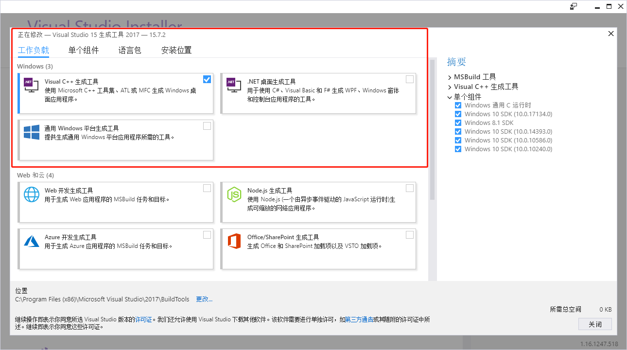Check the .NET 桌面生成工具 workload checkbox
The image size is (627, 350).
[410, 79]
